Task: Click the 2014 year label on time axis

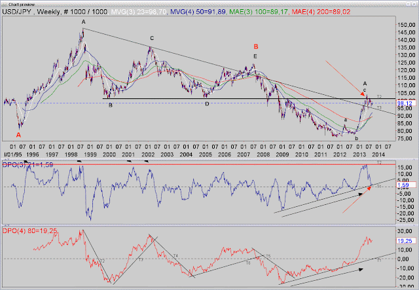Action: 378,154
